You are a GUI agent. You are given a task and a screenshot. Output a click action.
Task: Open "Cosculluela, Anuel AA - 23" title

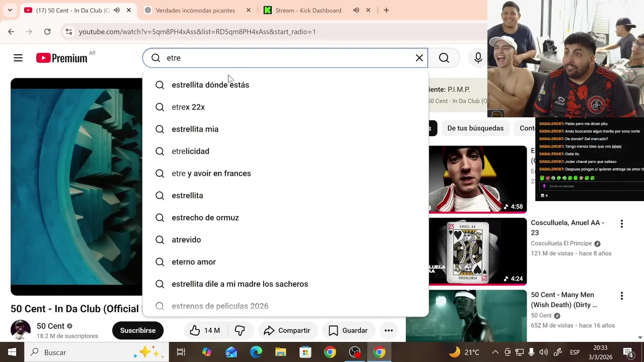(x=568, y=227)
